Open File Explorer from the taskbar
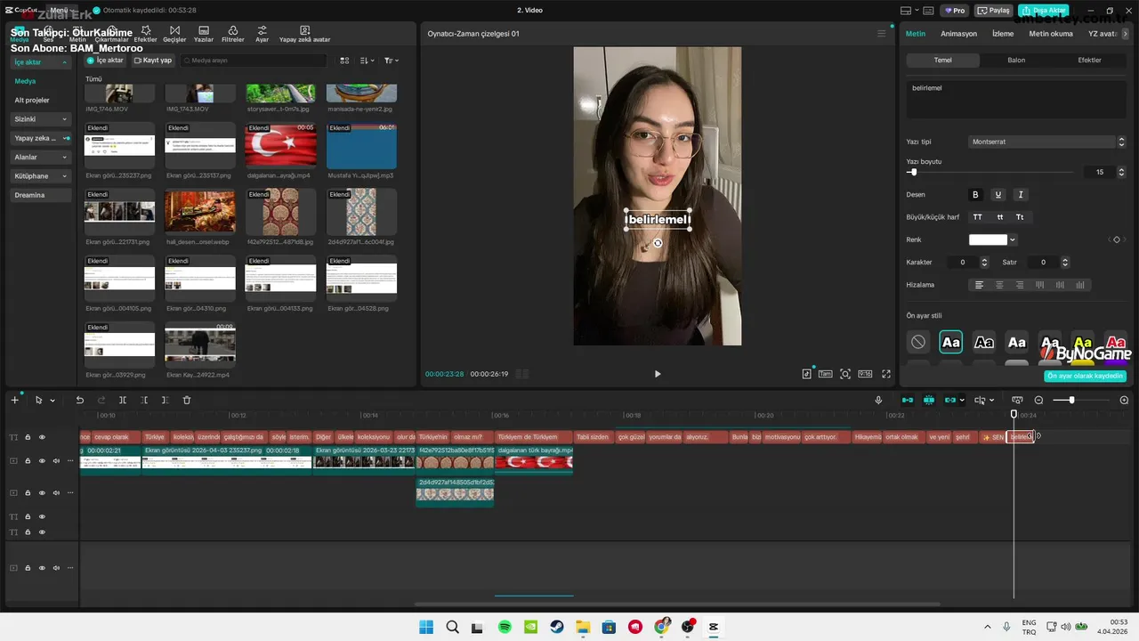Screen dimensions: 1139x641 (x=583, y=627)
